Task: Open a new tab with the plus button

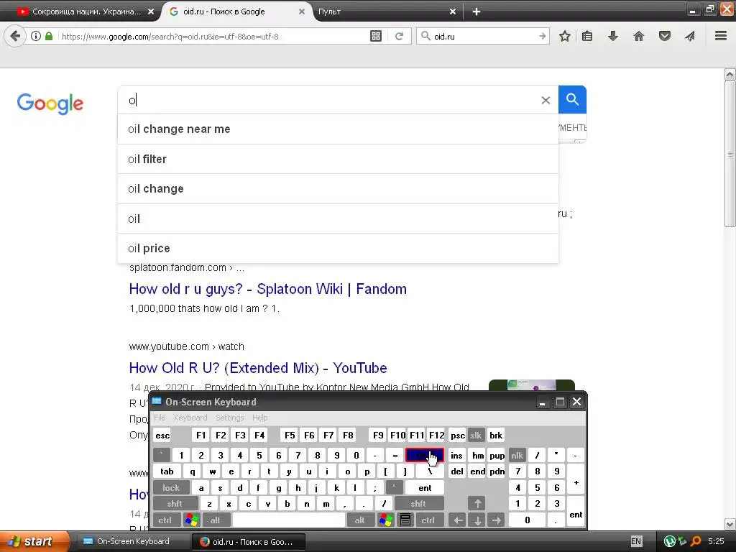Action: (x=477, y=11)
